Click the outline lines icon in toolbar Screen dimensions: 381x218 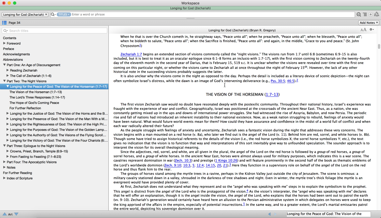pos(365,15)
